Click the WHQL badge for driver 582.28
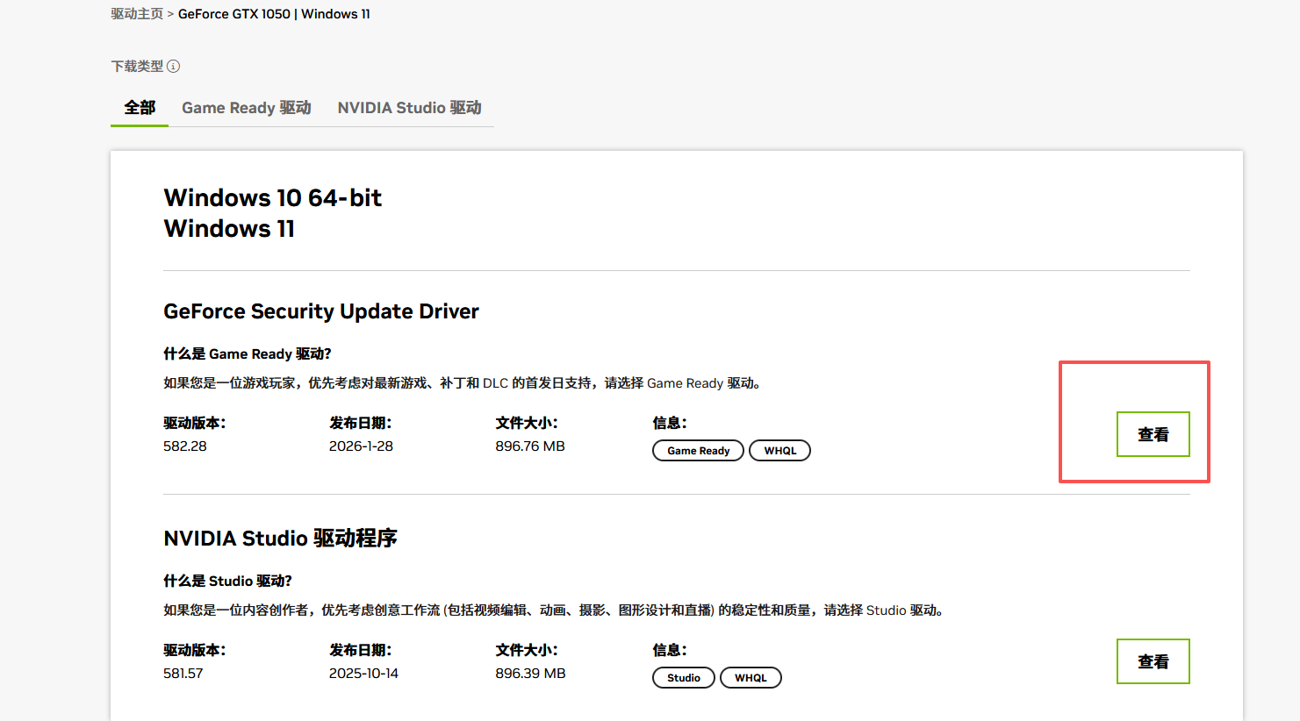Screen dimensions: 1300x721 (x=780, y=451)
